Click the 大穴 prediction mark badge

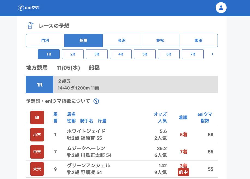tap(37, 169)
